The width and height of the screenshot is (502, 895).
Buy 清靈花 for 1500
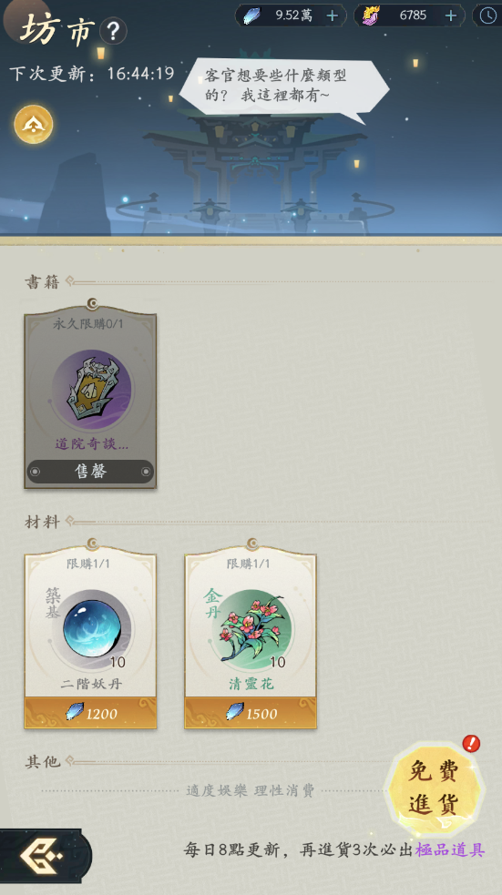tap(251, 713)
